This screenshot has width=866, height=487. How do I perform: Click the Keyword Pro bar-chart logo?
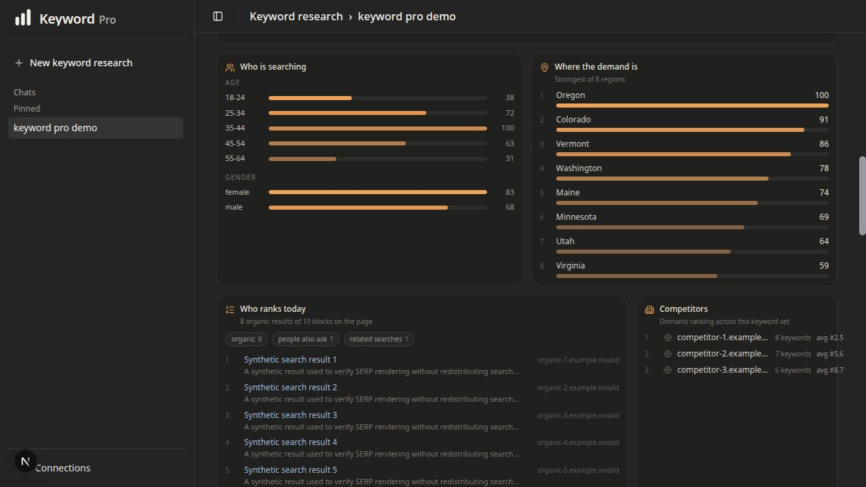pyautogui.click(x=23, y=18)
